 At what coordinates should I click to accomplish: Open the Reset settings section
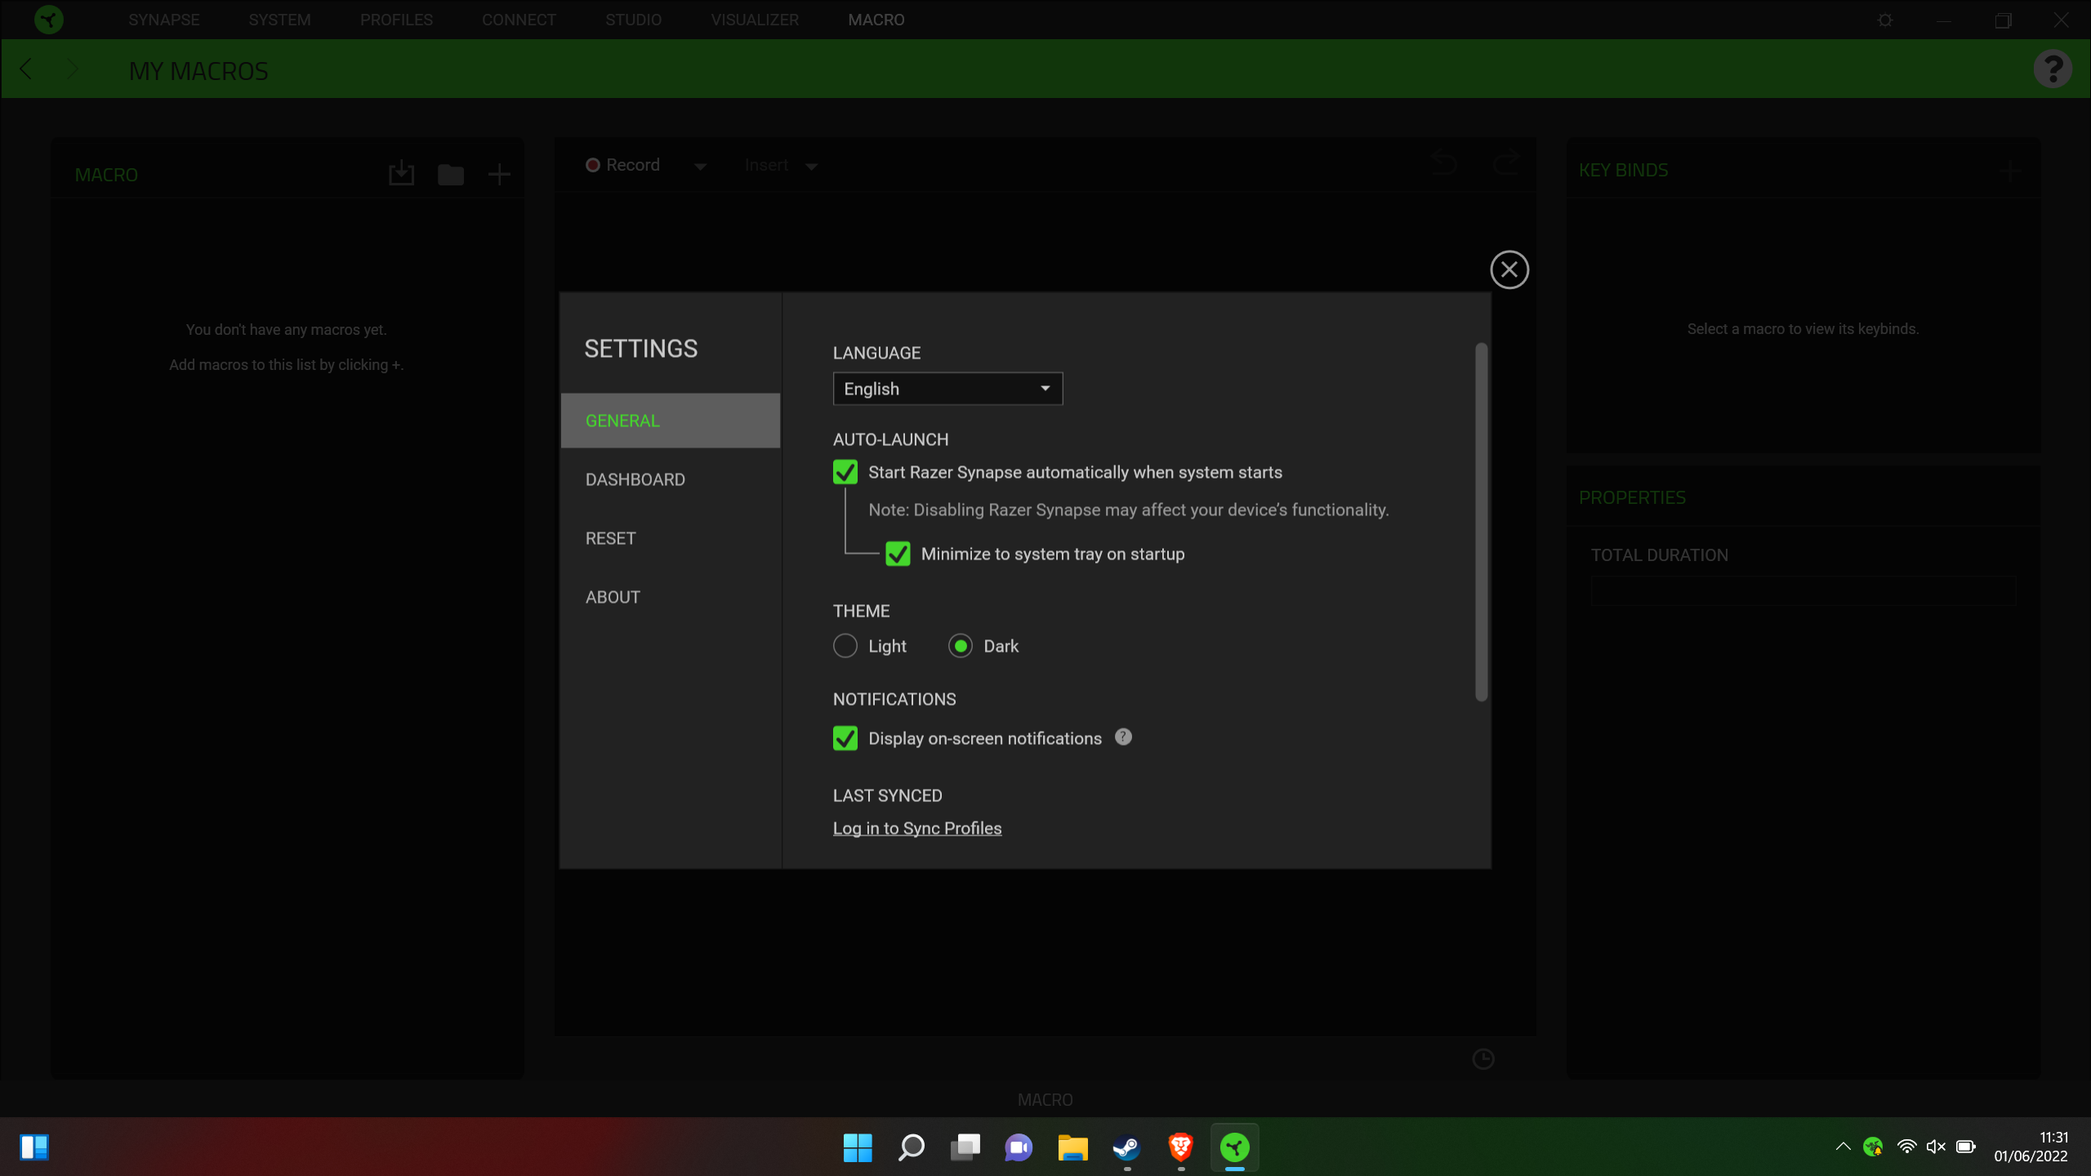tap(609, 537)
